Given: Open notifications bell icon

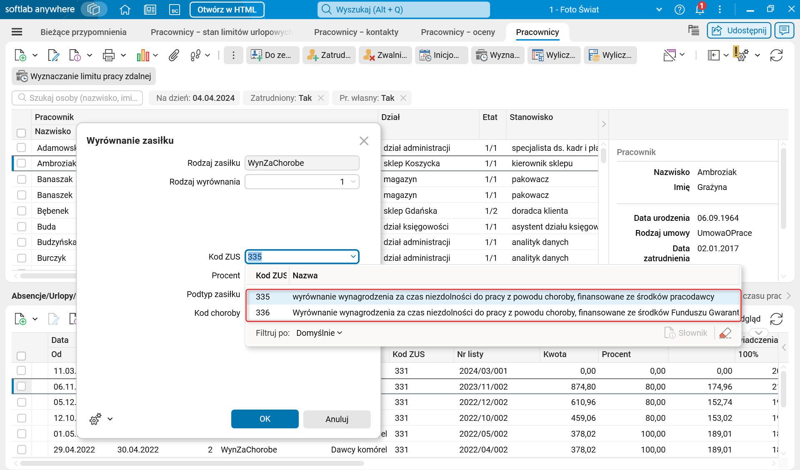Looking at the screenshot, I should (x=700, y=9).
